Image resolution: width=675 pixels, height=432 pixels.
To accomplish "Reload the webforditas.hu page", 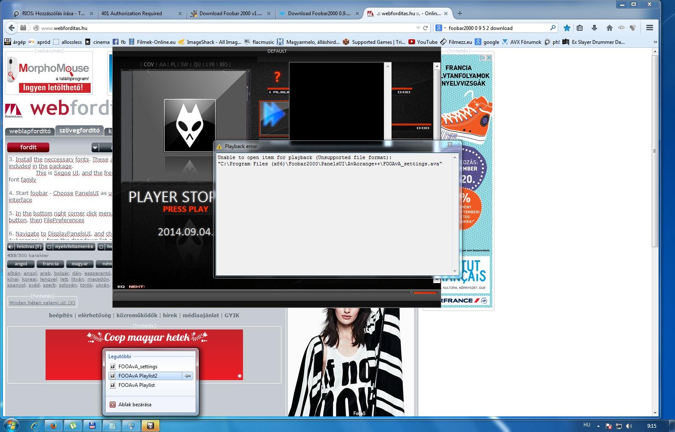I will click(425, 28).
